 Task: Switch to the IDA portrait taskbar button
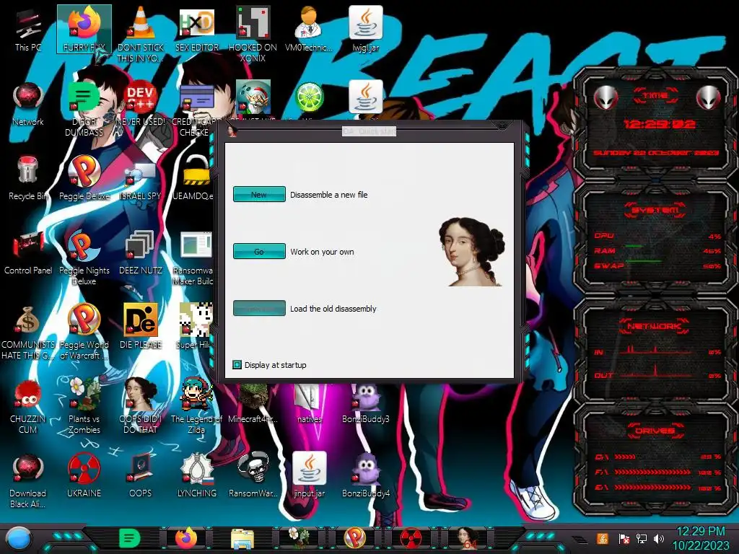[x=468, y=538]
